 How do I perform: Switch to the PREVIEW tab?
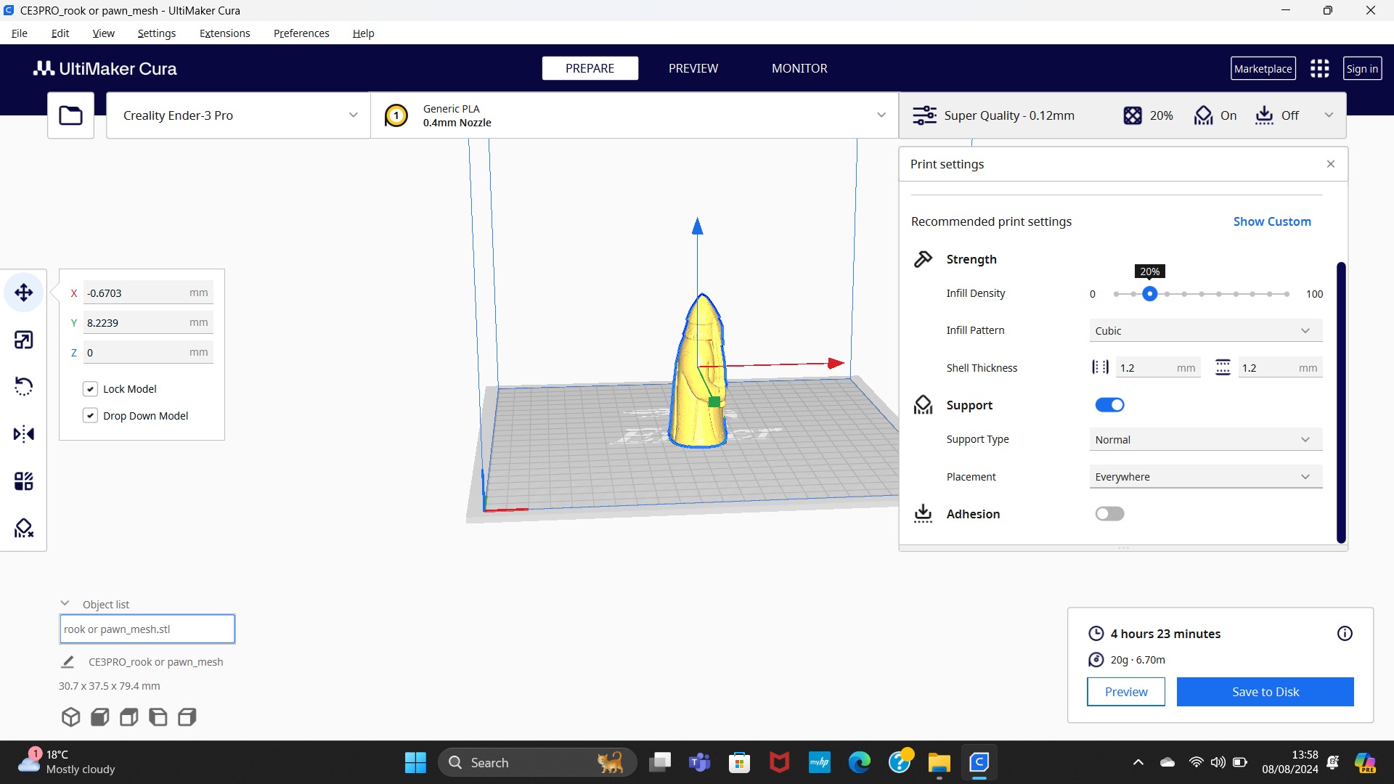693,68
